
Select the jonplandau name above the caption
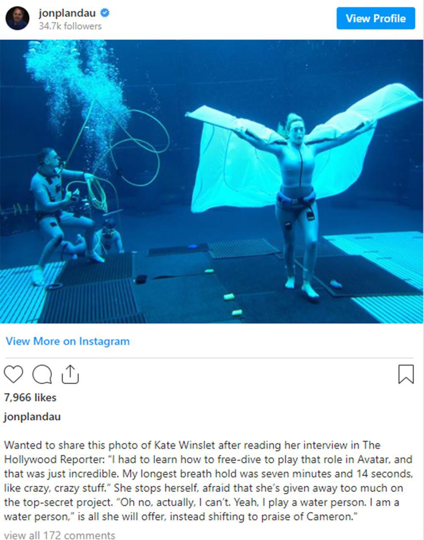coord(32,417)
